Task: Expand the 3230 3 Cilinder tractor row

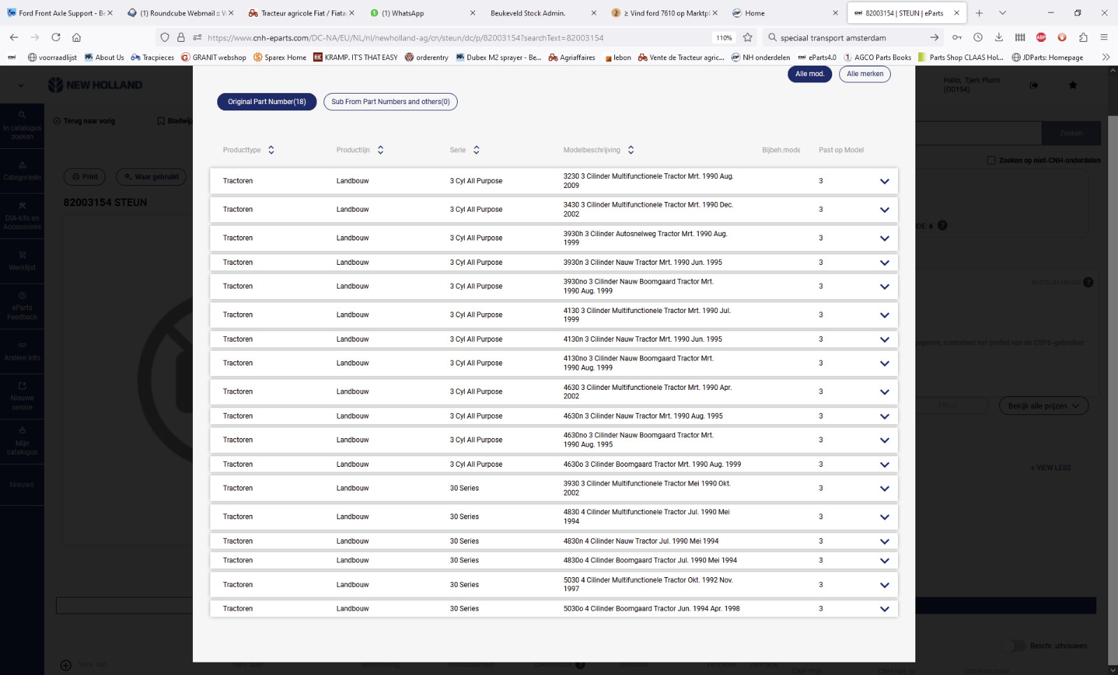Action: [x=884, y=182]
